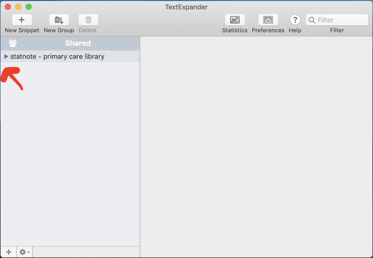
Task: Expand statnote group disclosure triangle
Action: coord(6,56)
